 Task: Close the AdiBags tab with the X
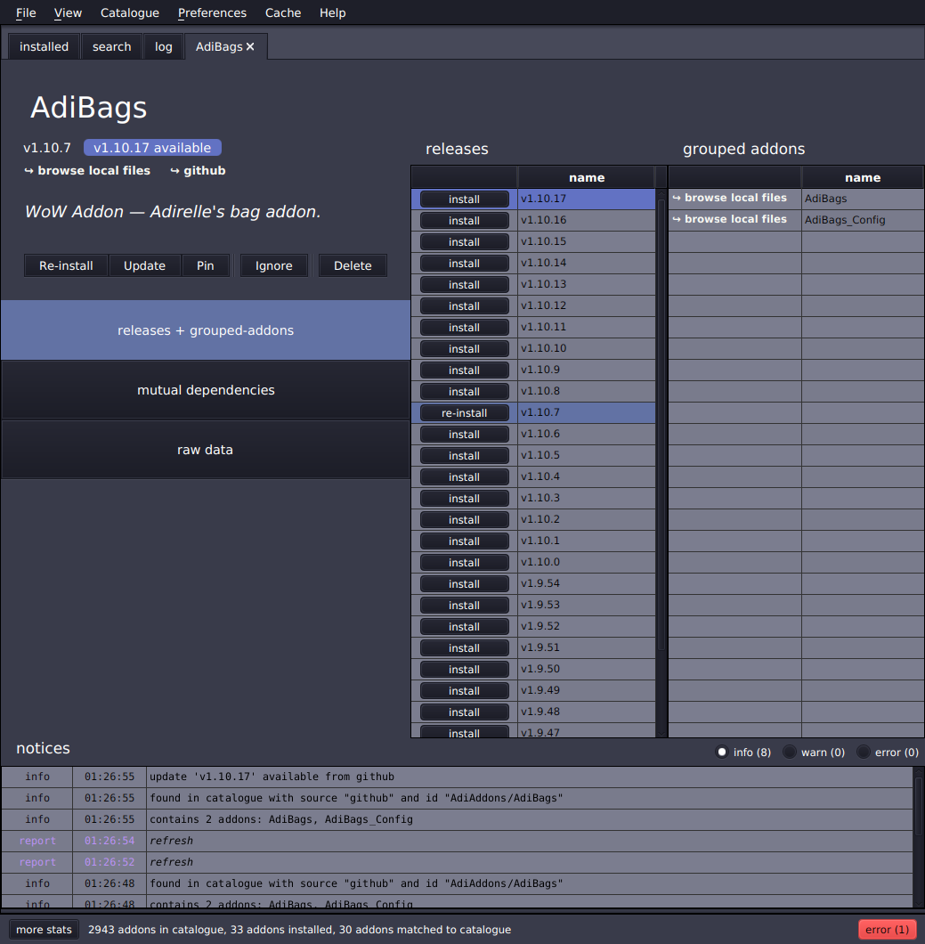(250, 47)
